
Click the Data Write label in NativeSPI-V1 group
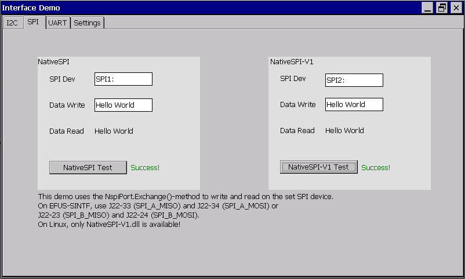[x=298, y=105]
